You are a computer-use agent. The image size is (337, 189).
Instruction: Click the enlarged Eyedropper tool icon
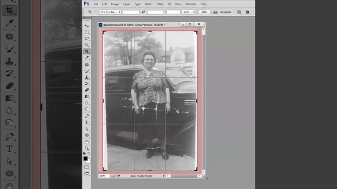point(9,23)
